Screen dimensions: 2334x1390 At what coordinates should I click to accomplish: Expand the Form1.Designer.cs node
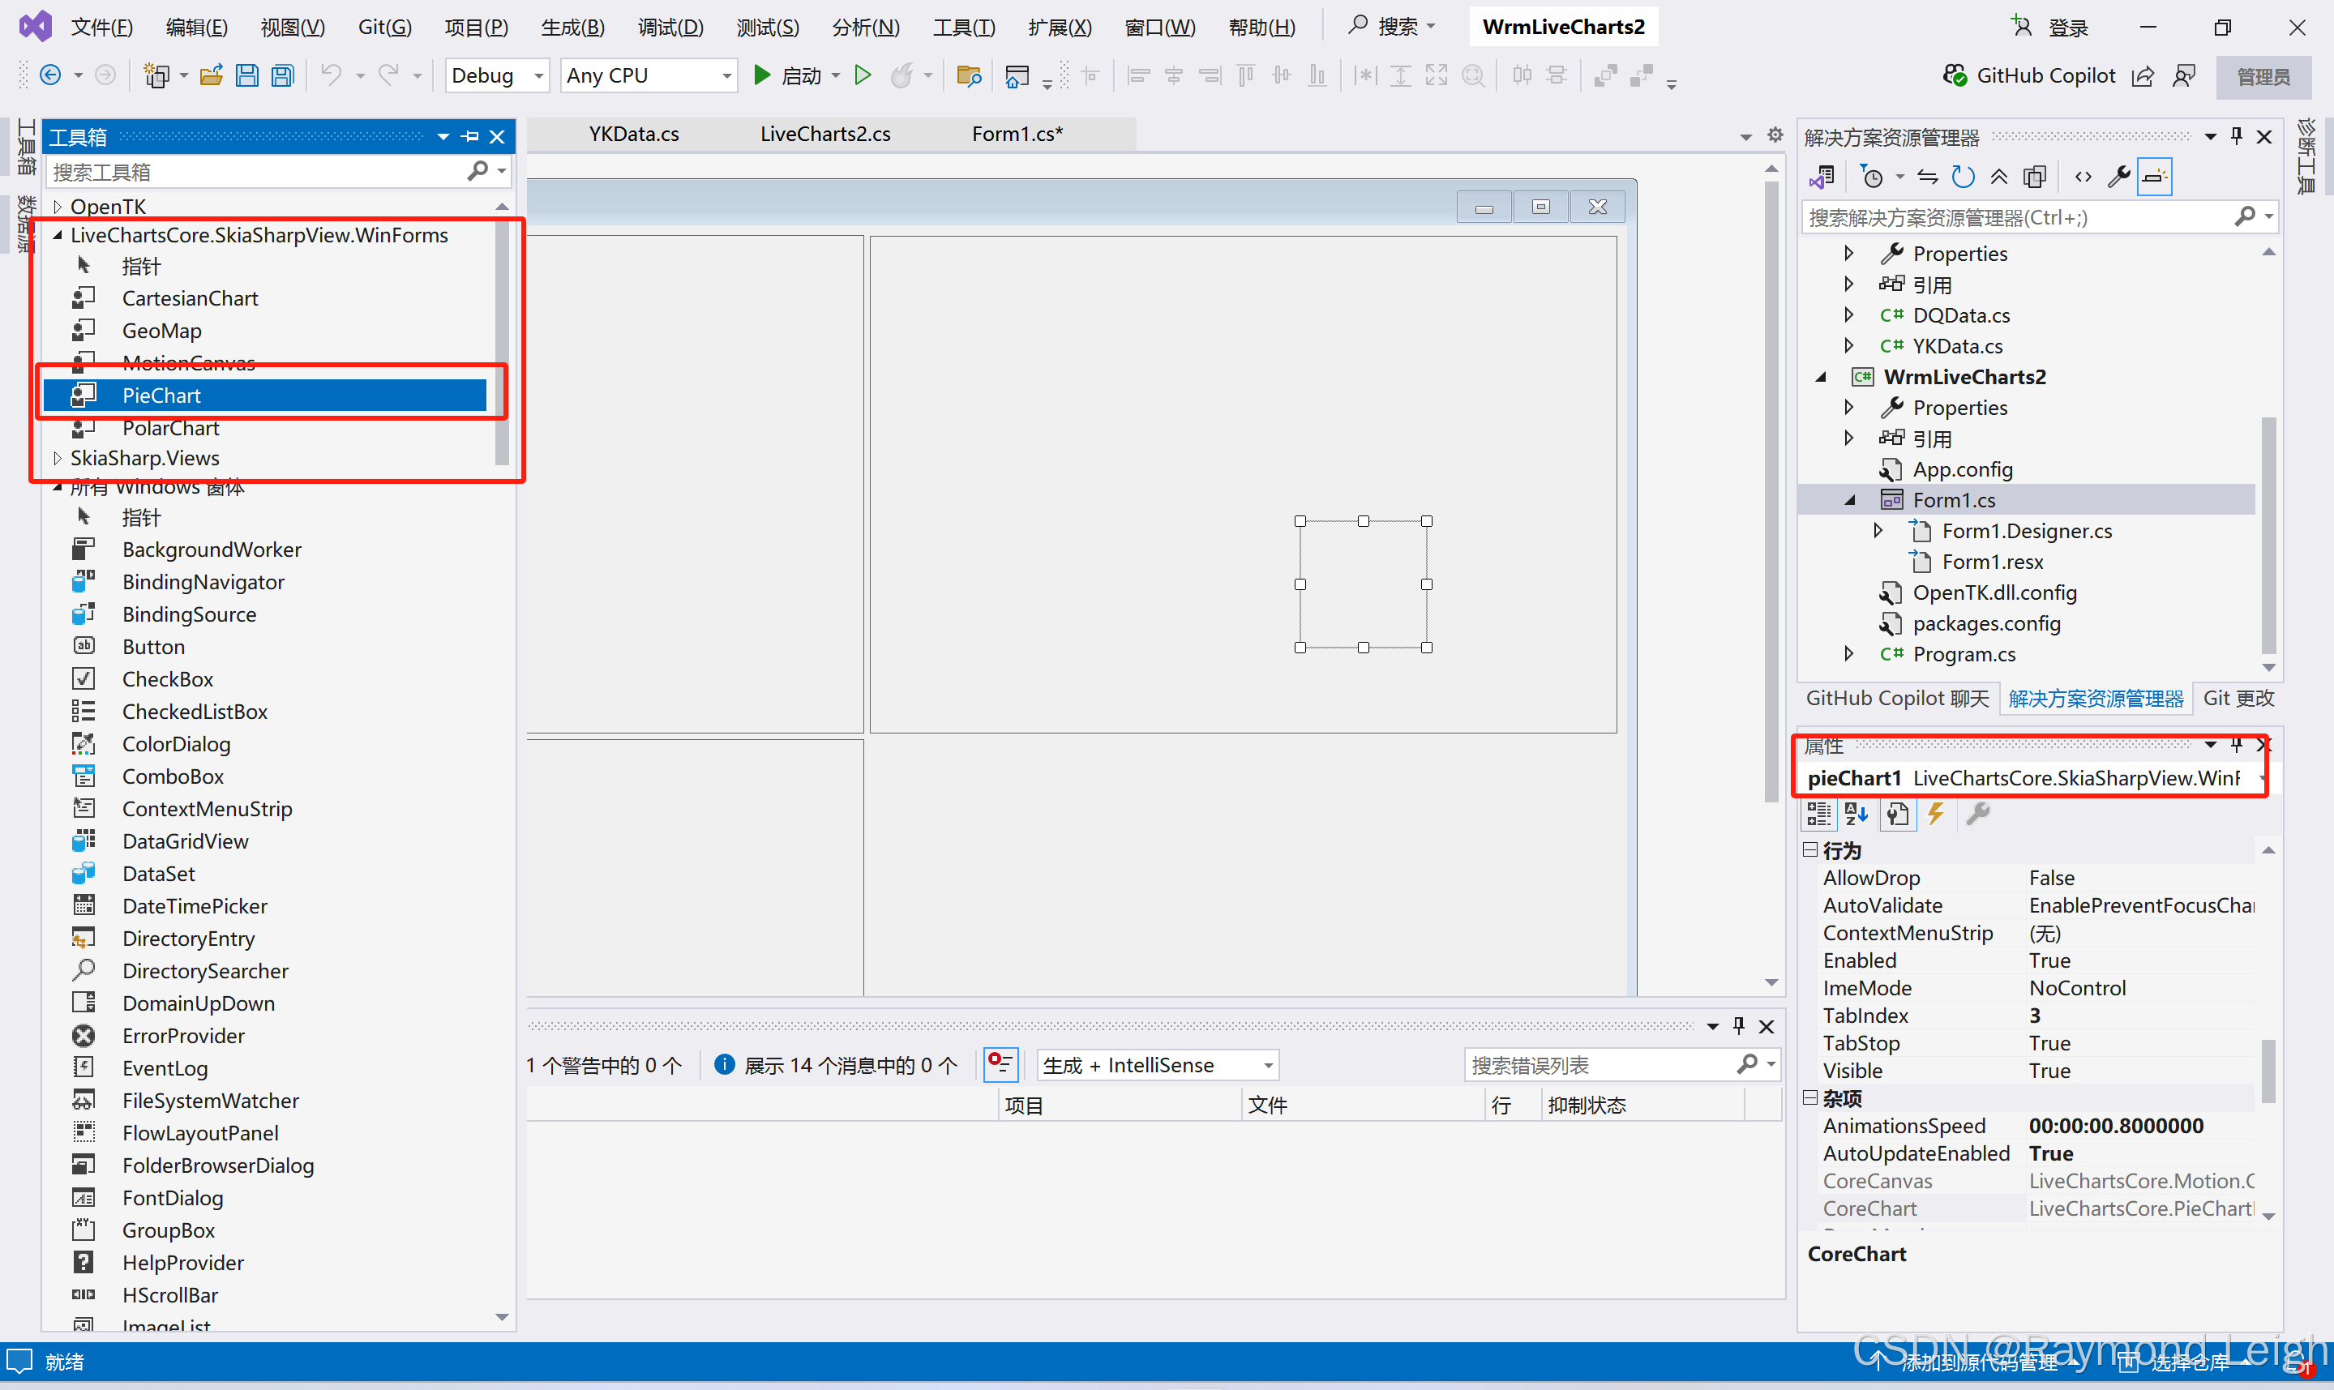coord(1878,531)
